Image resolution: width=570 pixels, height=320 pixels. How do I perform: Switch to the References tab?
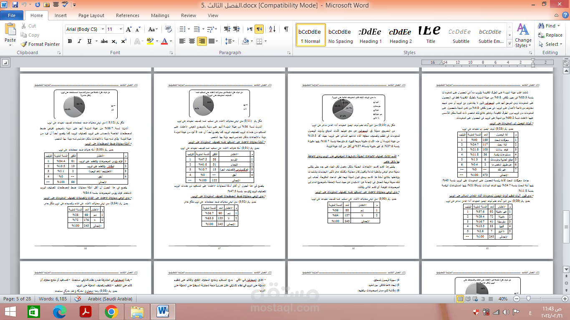pos(128,15)
